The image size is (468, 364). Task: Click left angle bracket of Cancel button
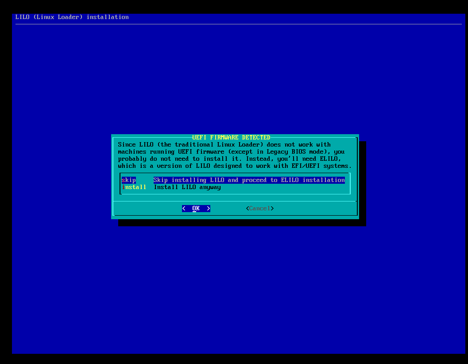pyautogui.click(x=248, y=209)
